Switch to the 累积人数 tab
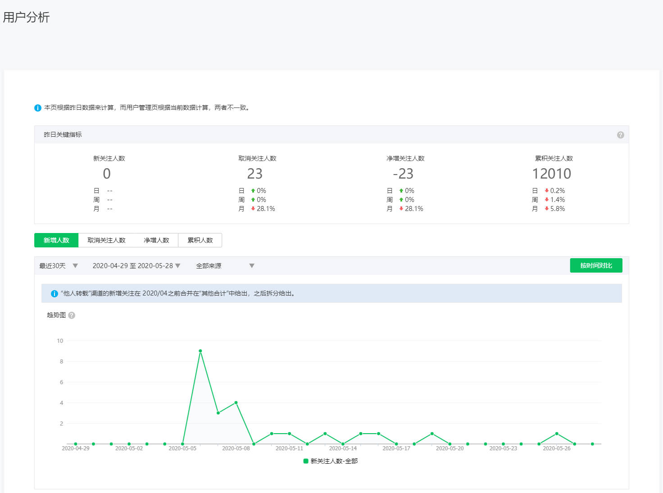This screenshot has height=493, width=663. (x=200, y=240)
